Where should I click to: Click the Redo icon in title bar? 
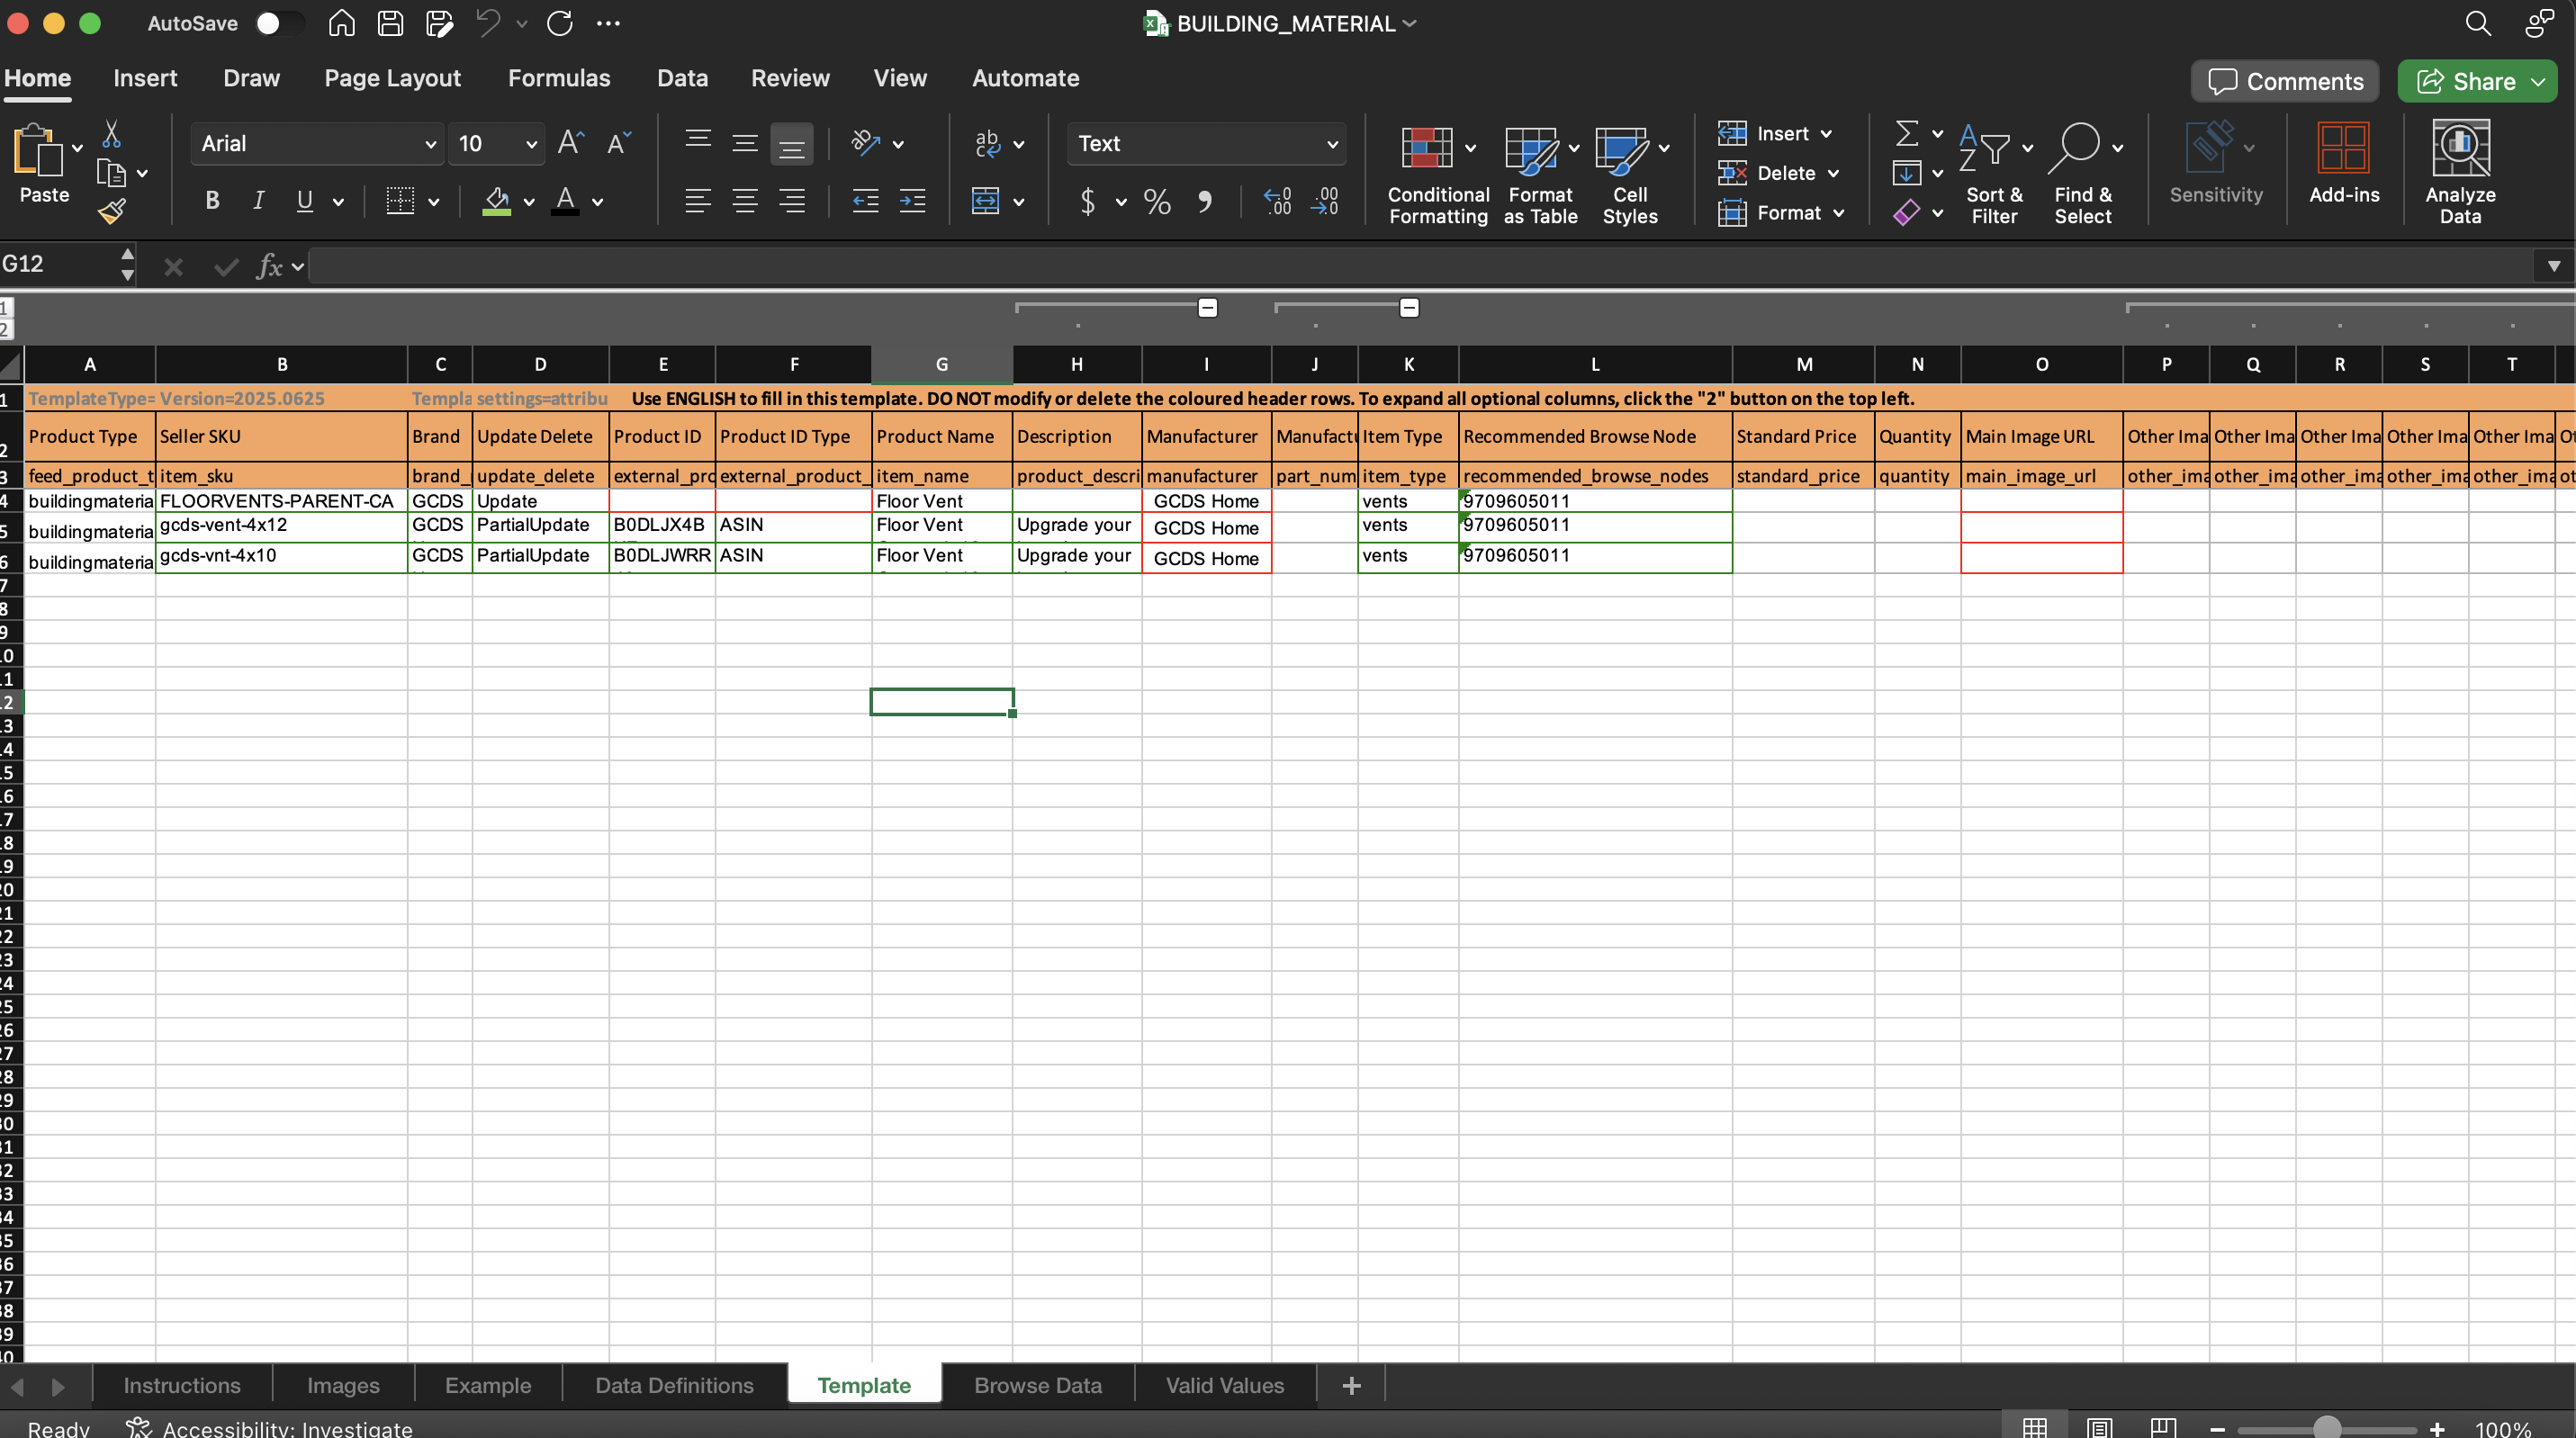click(x=560, y=23)
